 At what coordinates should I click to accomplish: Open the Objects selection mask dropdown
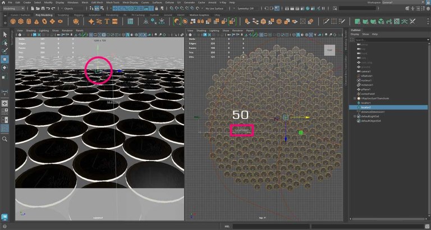tap(74, 8)
